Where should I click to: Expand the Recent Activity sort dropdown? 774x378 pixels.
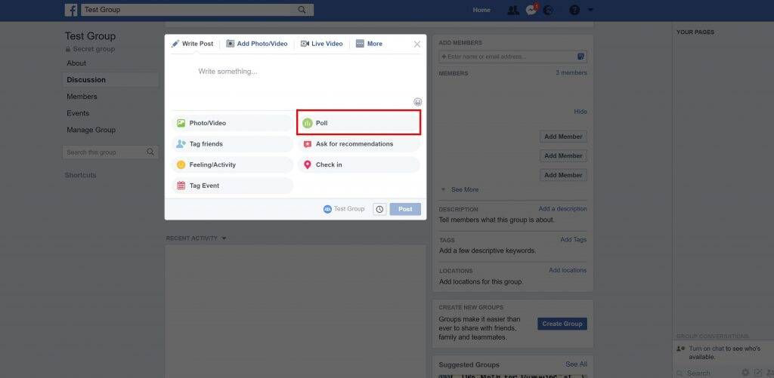click(224, 238)
